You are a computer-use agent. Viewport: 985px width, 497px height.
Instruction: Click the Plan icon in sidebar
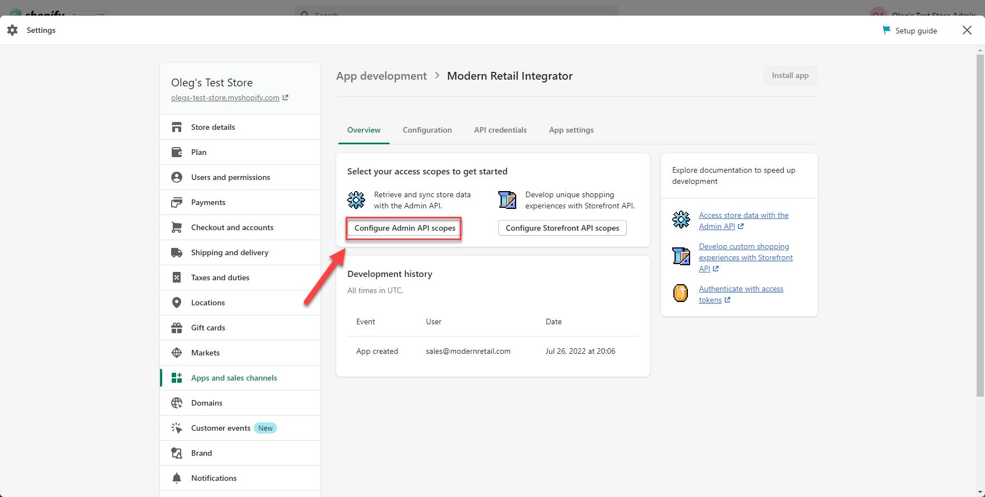coord(177,152)
